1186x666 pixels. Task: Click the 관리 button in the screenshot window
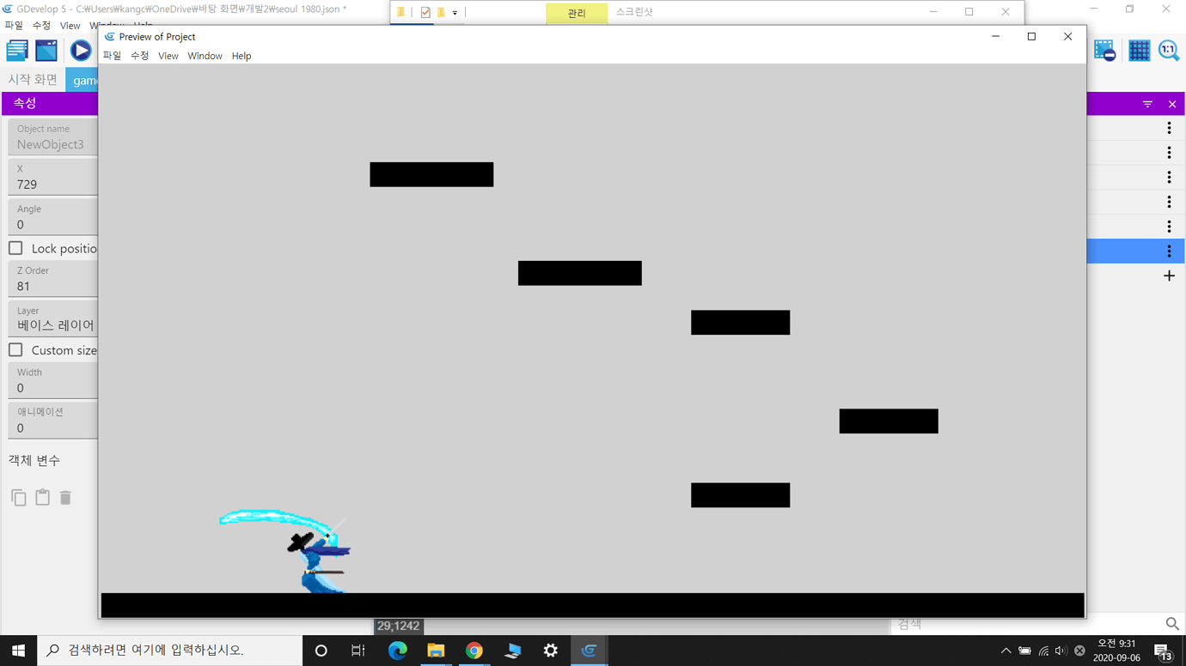tap(577, 13)
